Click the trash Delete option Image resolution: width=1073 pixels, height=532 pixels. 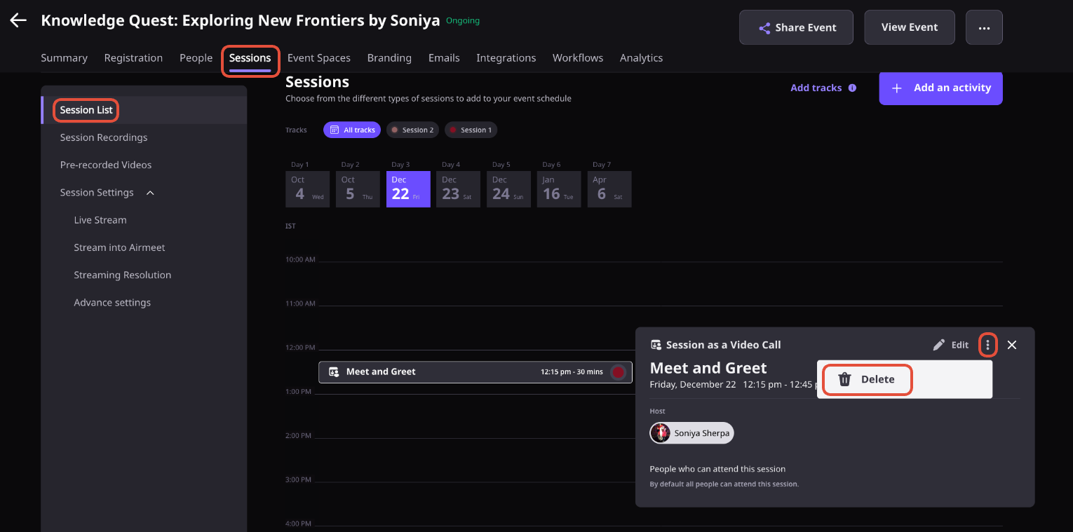click(x=868, y=379)
